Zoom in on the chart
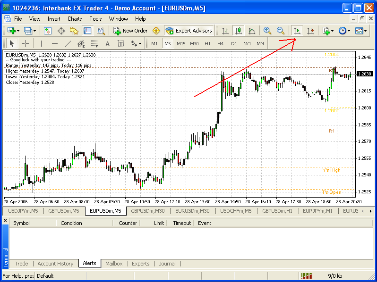The image size is (377, 282). (267, 31)
